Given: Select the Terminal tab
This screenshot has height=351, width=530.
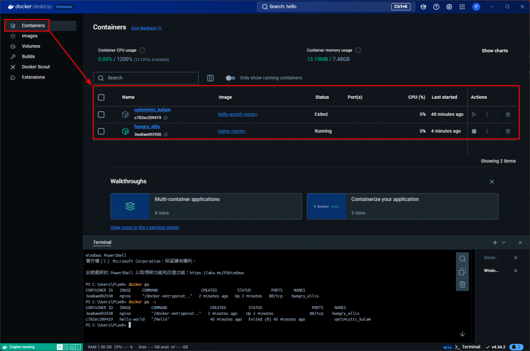Looking at the screenshot, I should coord(102,242).
